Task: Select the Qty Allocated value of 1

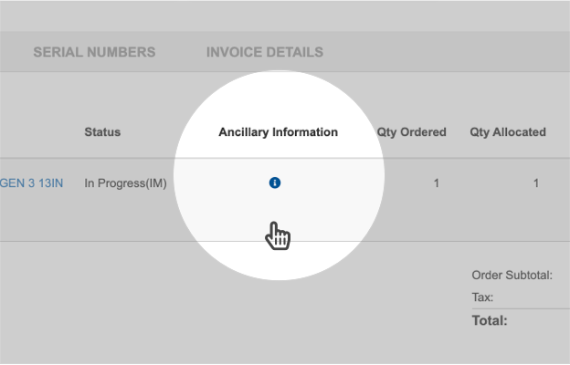Action: (x=536, y=183)
